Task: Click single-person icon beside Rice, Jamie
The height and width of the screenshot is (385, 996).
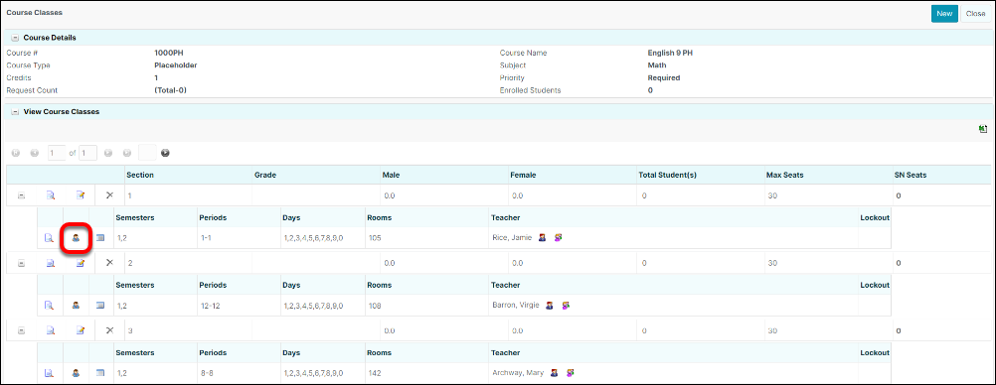Action: [x=543, y=238]
